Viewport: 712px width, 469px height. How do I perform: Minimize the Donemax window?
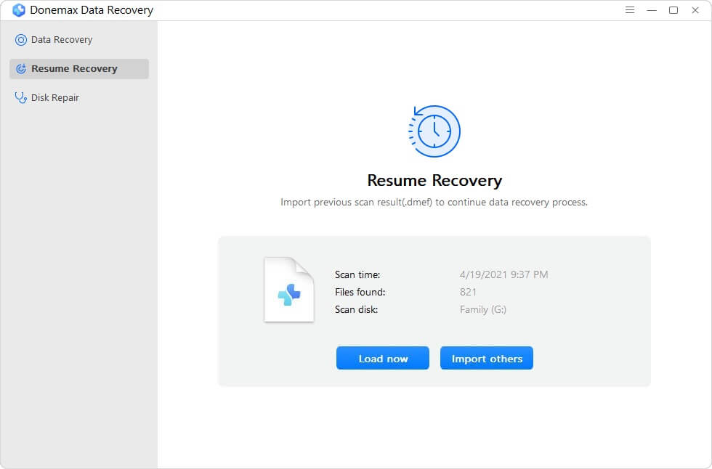[652, 10]
